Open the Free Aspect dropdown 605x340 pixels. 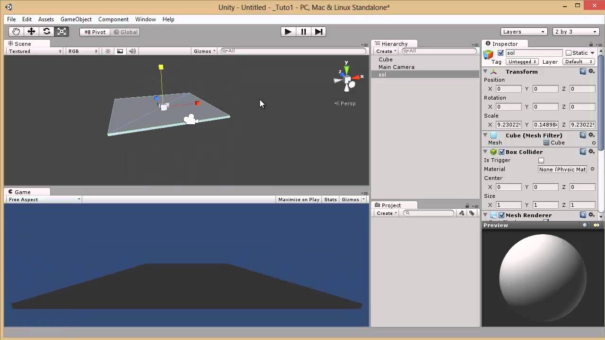(x=44, y=199)
